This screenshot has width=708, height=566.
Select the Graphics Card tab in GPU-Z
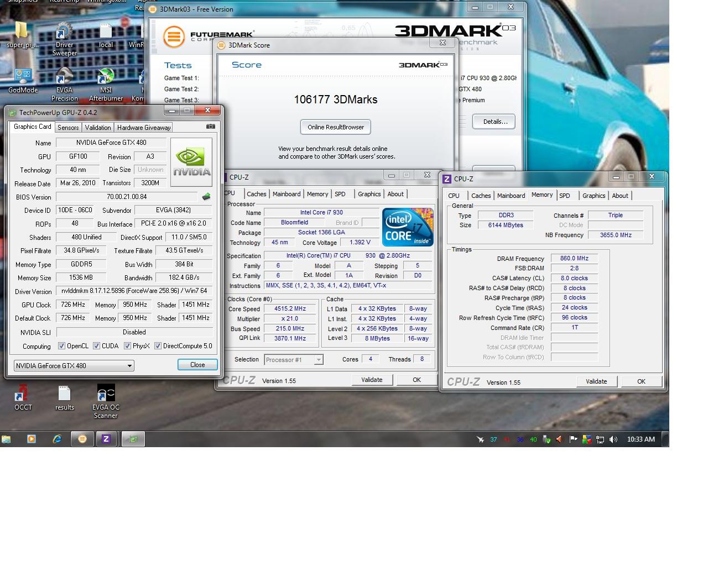tap(33, 127)
